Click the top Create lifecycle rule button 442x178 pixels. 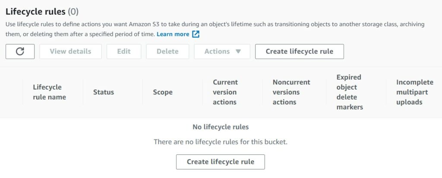[300, 52]
